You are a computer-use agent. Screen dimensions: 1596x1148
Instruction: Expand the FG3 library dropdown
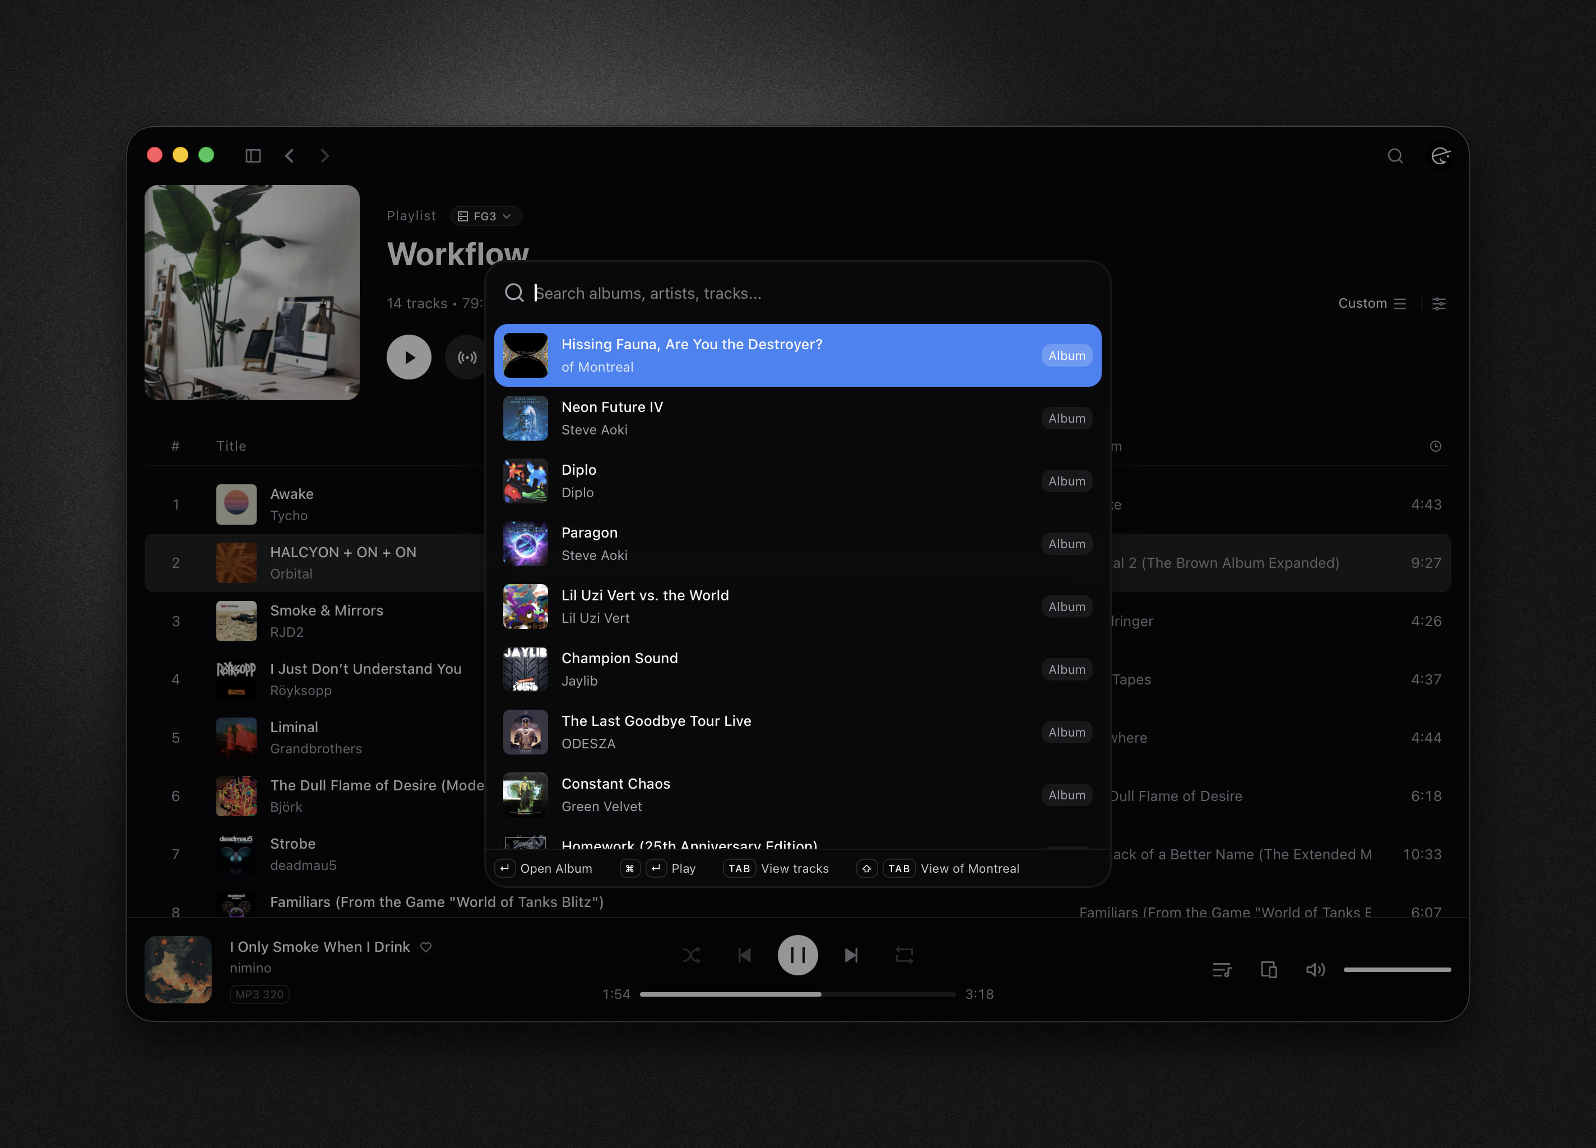pos(485,216)
